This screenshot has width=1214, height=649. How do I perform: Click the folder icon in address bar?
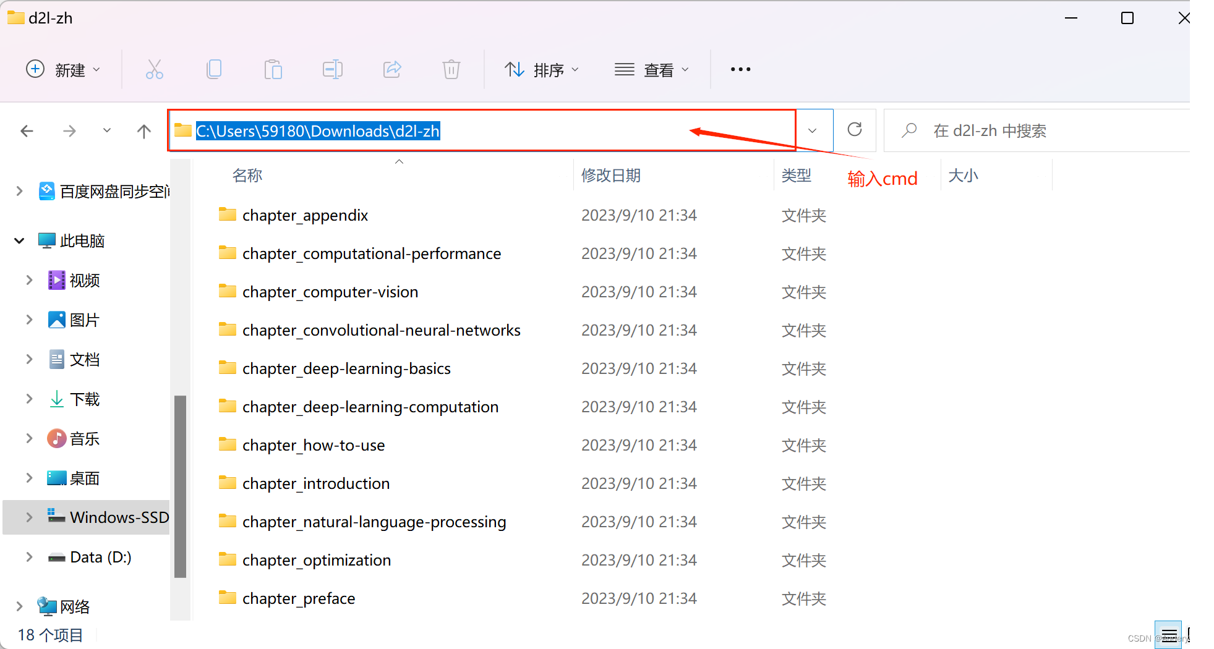click(x=182, y=130)
